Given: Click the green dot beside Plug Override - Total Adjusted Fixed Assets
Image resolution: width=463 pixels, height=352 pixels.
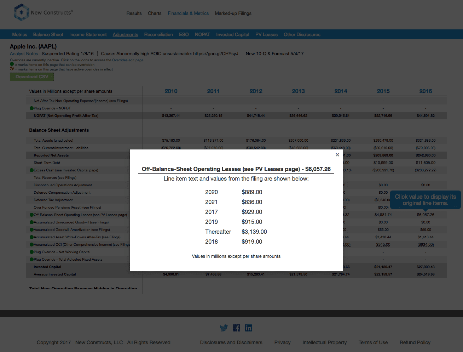Looking at the screenshot, I should click(x=31, y=260).
